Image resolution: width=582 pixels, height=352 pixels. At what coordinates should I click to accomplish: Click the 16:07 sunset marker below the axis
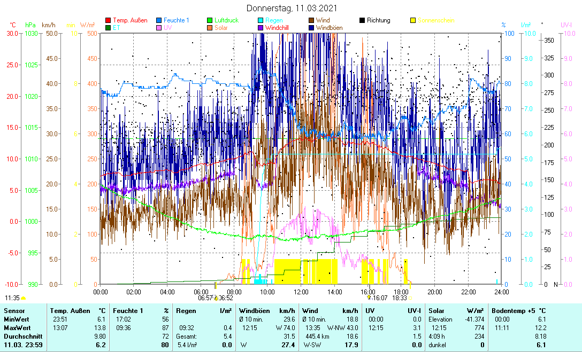(378, 298)
